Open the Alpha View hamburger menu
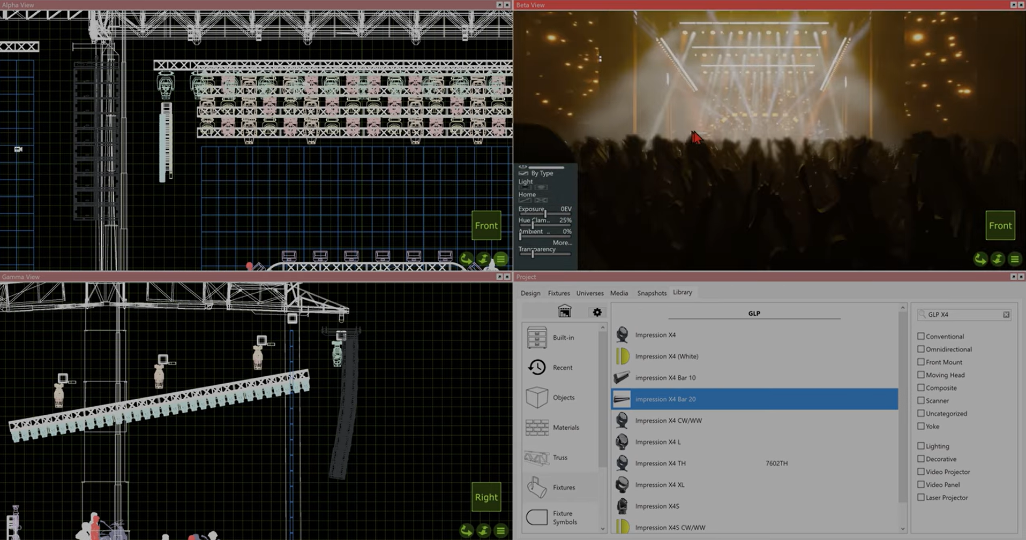Image resolution: width=1026 pixels, height=540 pixels. (x=500, y=259)
